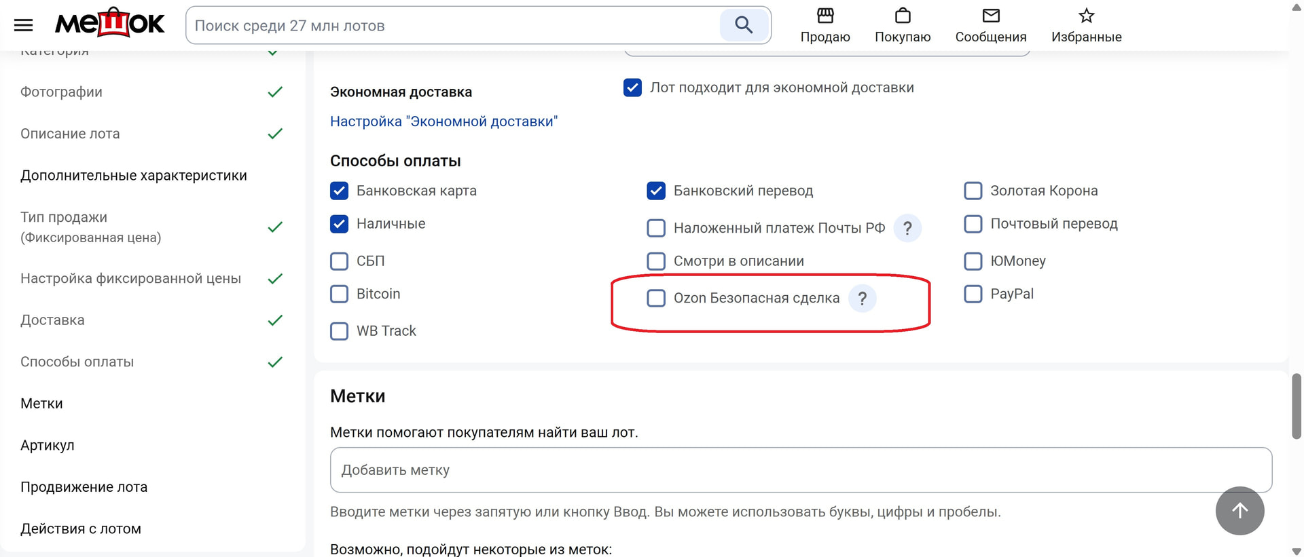Enable Ozon Безопасная сделка checkbox

coord(656,299)
